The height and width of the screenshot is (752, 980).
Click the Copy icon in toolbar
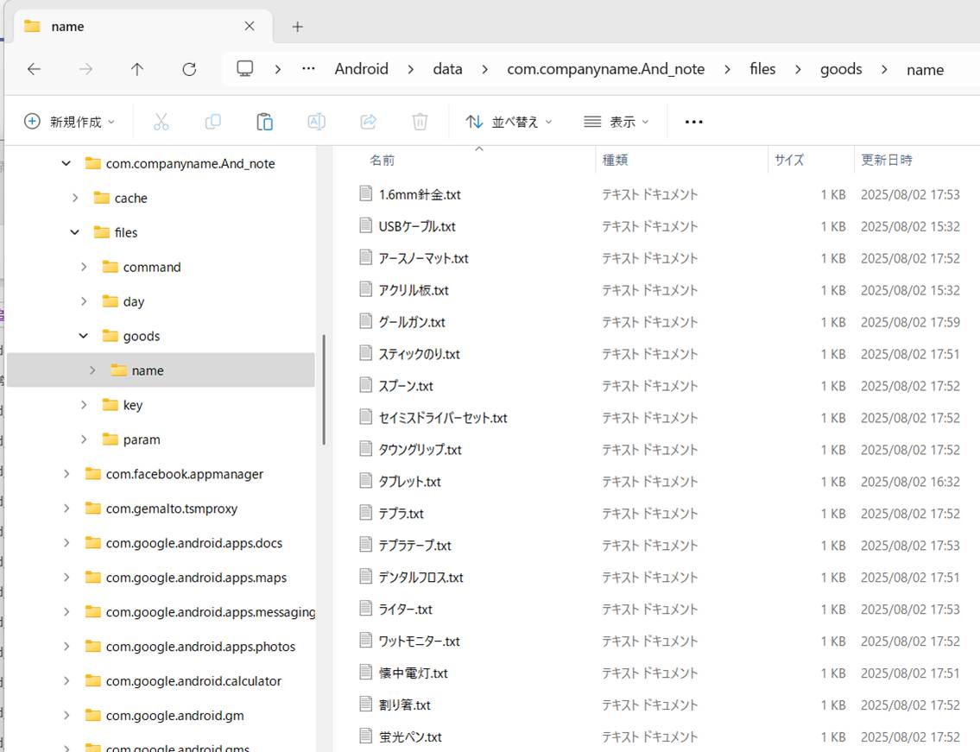point(212,122)
